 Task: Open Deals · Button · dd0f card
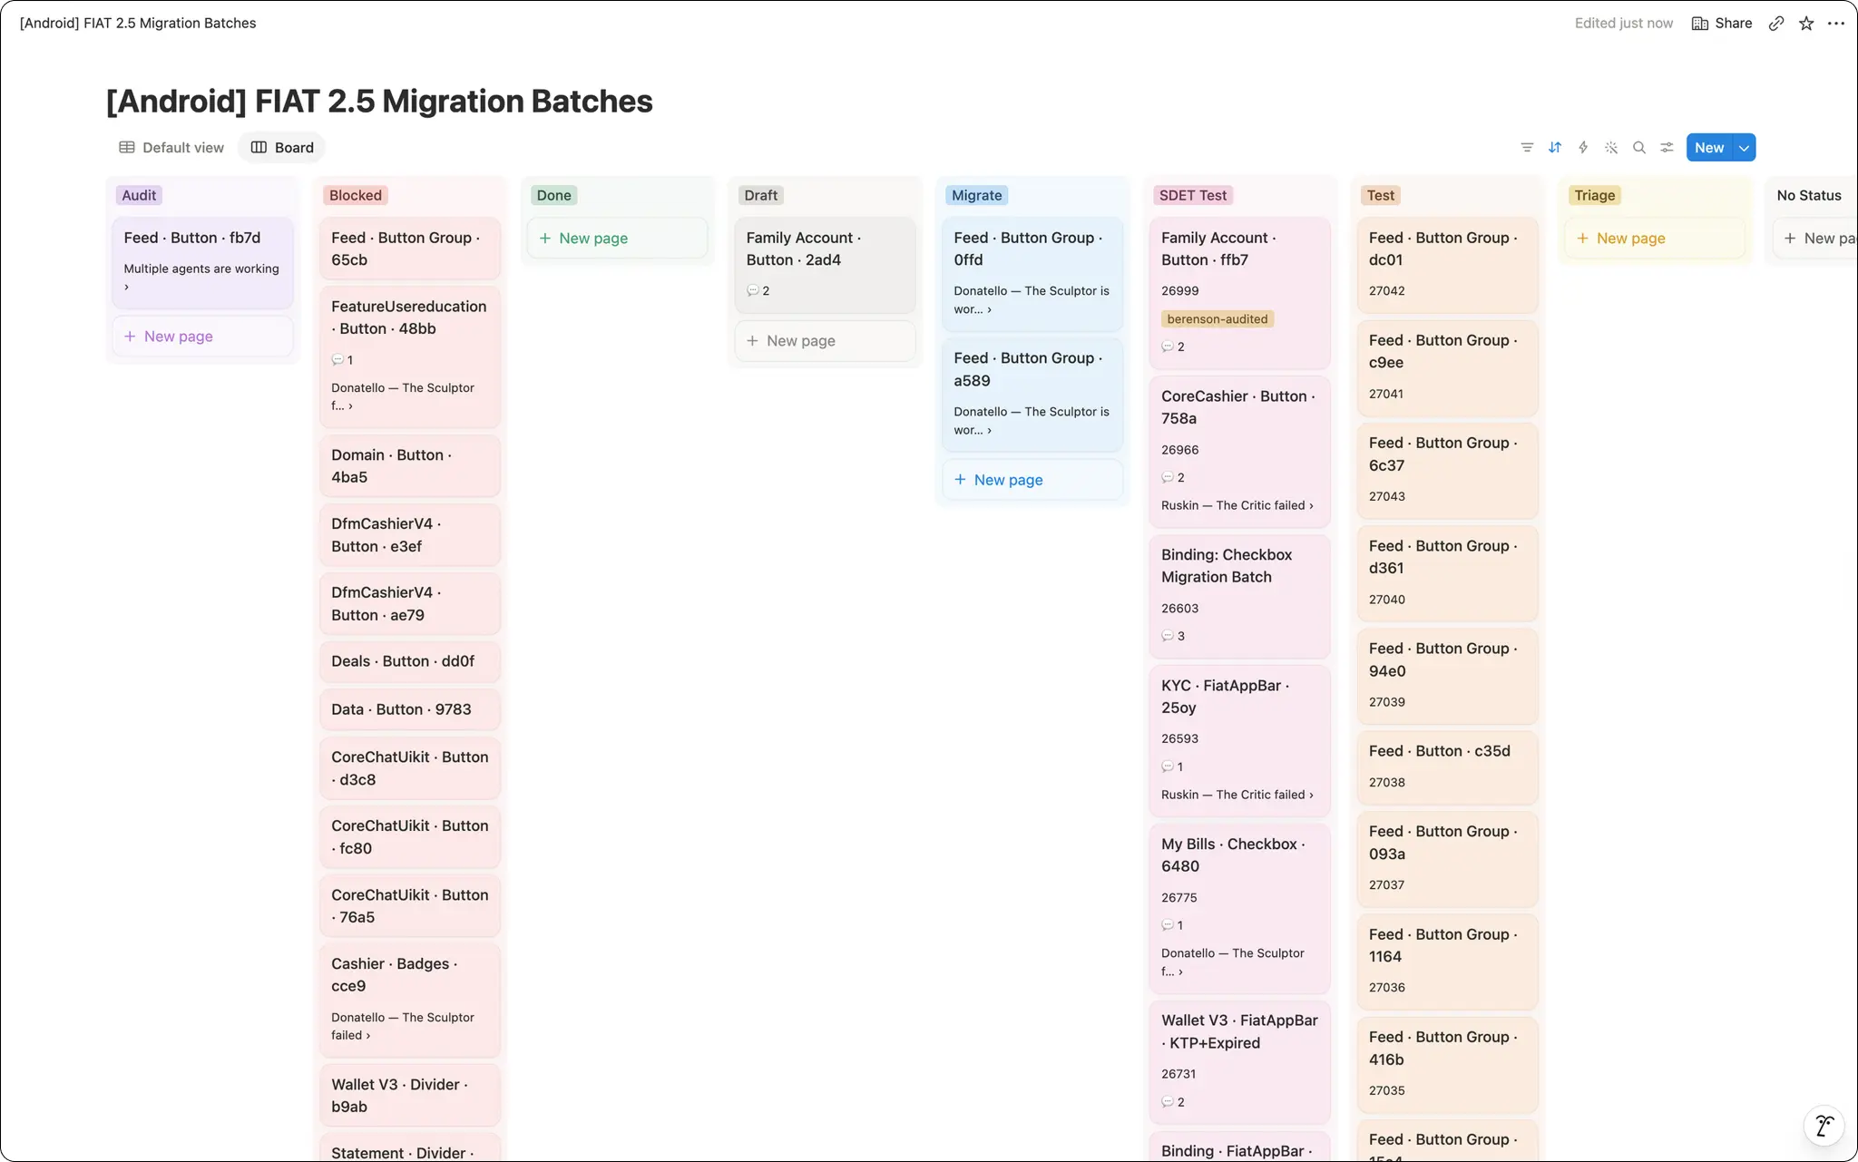410,662
